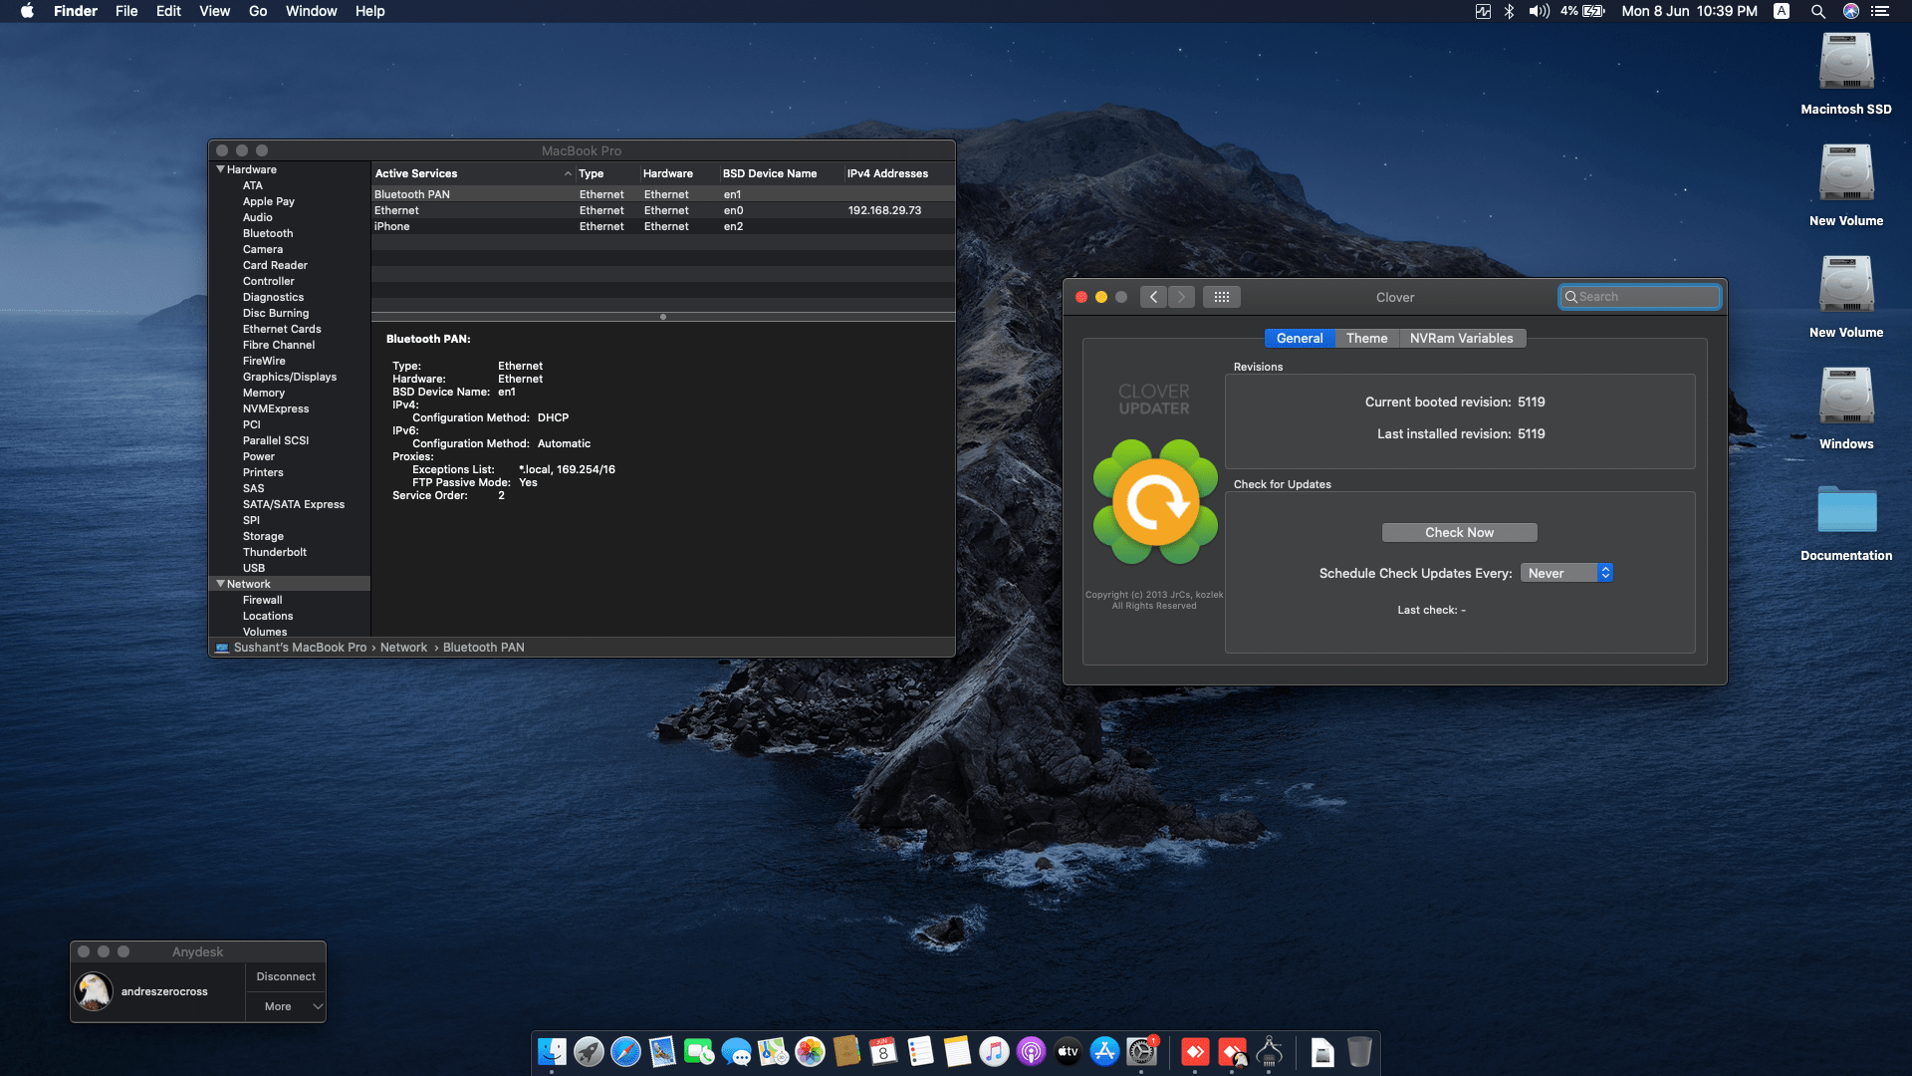Screen dimensions: 1912x1076
Task: Open Calendar from the dock
Action: point(883,1052)
